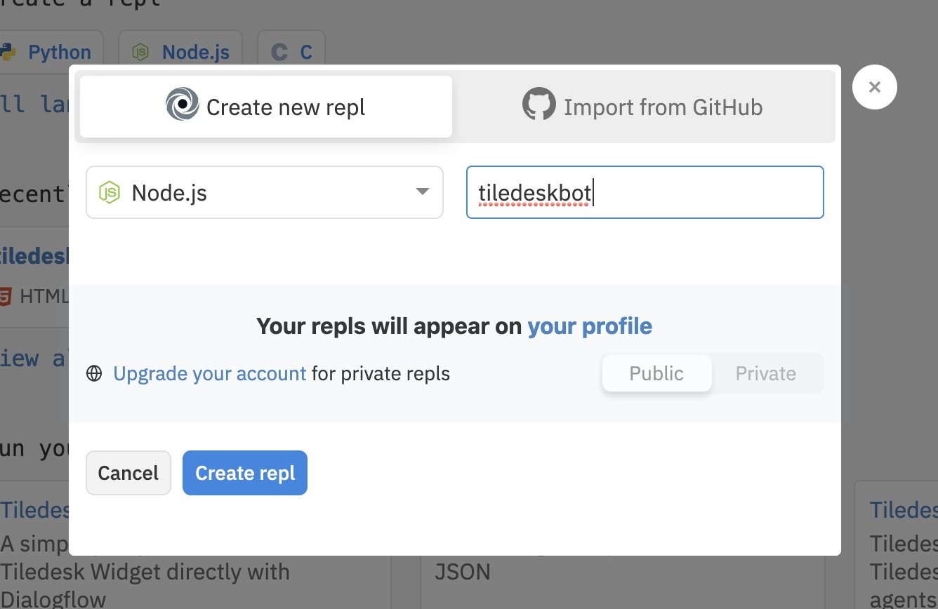The width and height of the screenshot is (938, 609).
Task: Close the dialog with the X button
Action: (x=874, y=87)
